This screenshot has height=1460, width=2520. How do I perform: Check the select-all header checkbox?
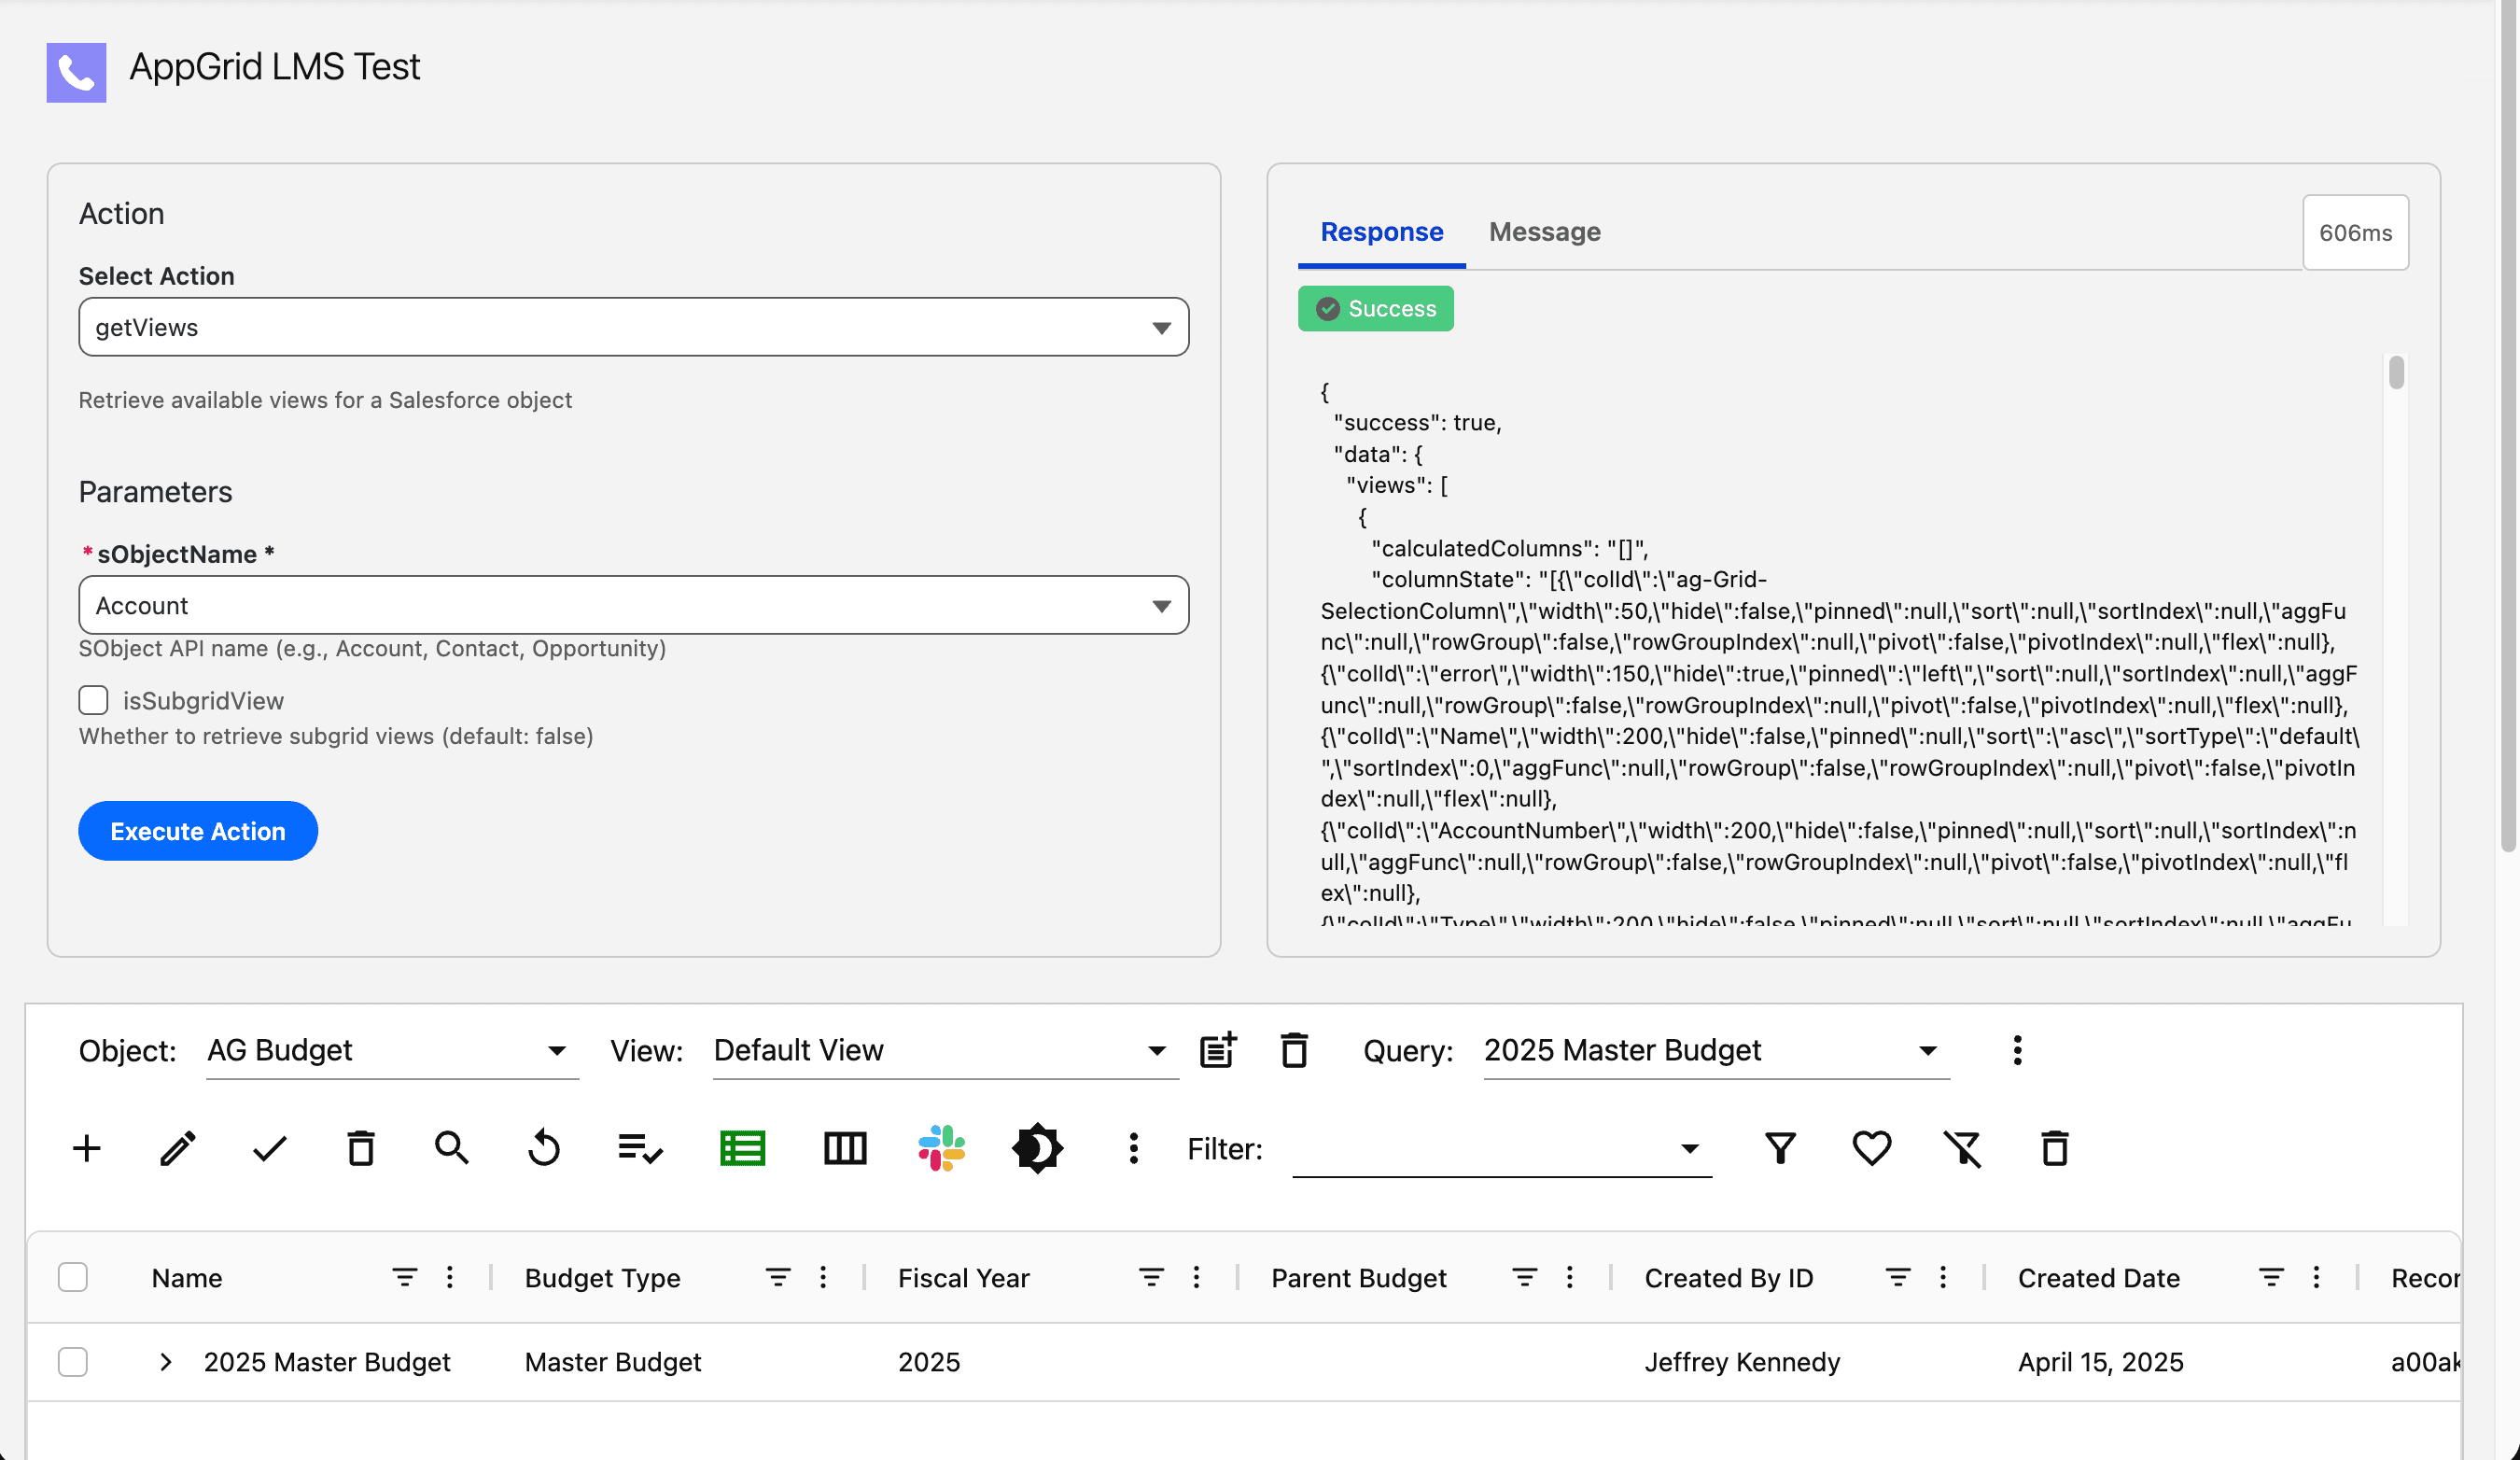tap(72, 1277)
